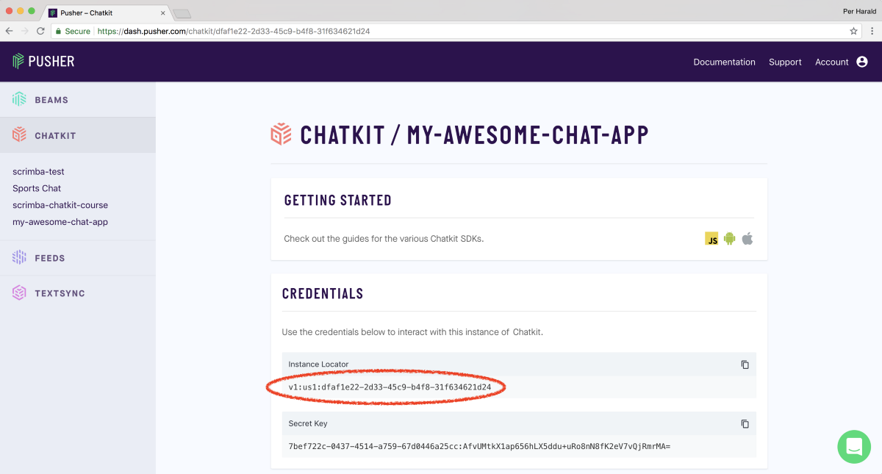Open the Beams product section
This screenshot has height=474, width=882.
pos(78,100)
